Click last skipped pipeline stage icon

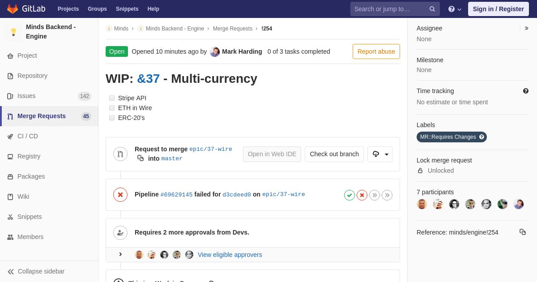click(387, 195)
